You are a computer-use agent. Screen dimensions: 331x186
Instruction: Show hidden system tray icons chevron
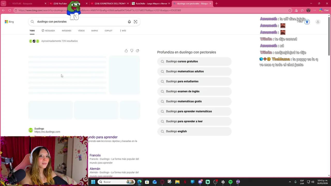[x=290, y=182]
